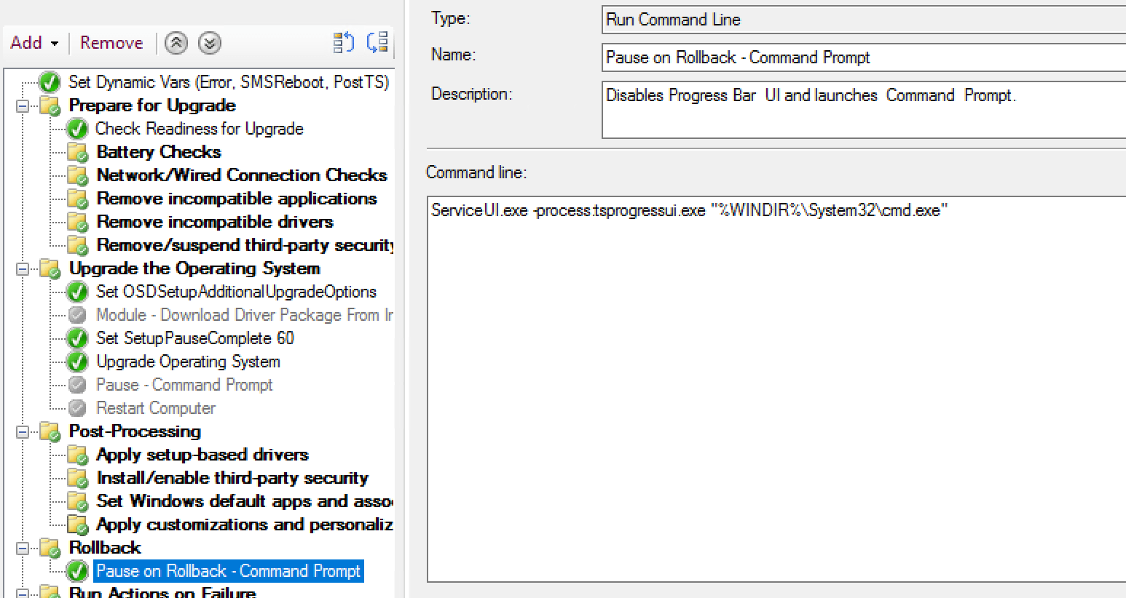The height and width of the screenshot is (598, 1126).
Task: Toggle the green icon on Set Dynamic Vars step
Action: (x=49, y=82)
